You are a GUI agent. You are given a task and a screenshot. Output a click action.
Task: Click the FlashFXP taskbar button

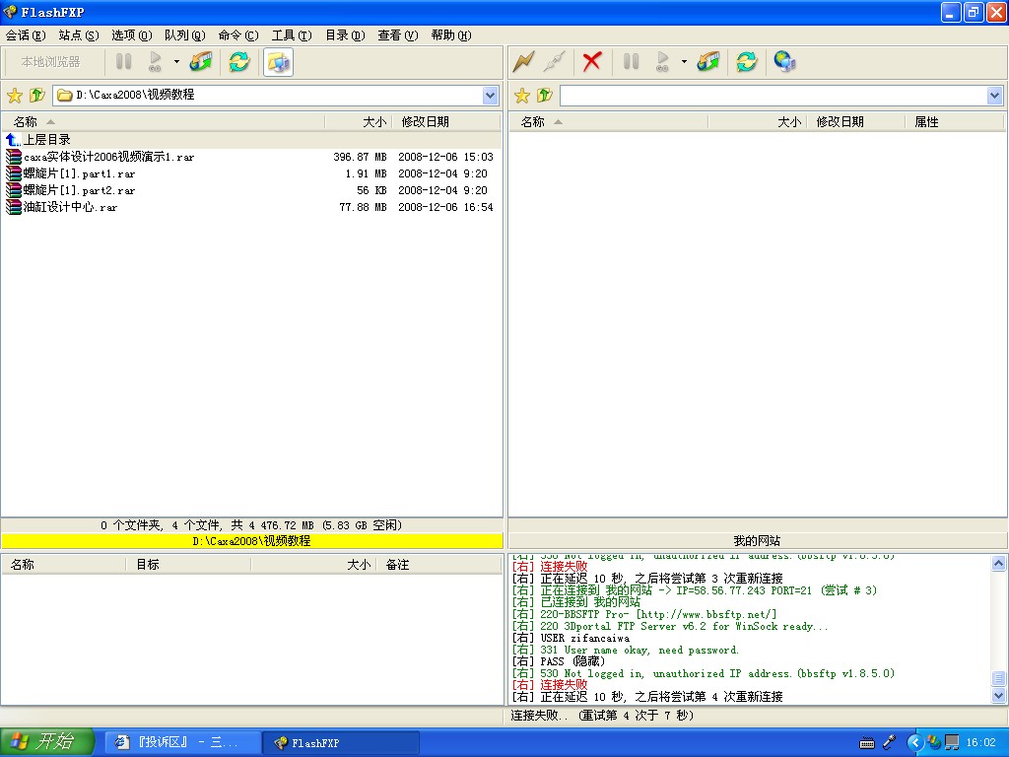pyautogui.click(x=341, y=742)
